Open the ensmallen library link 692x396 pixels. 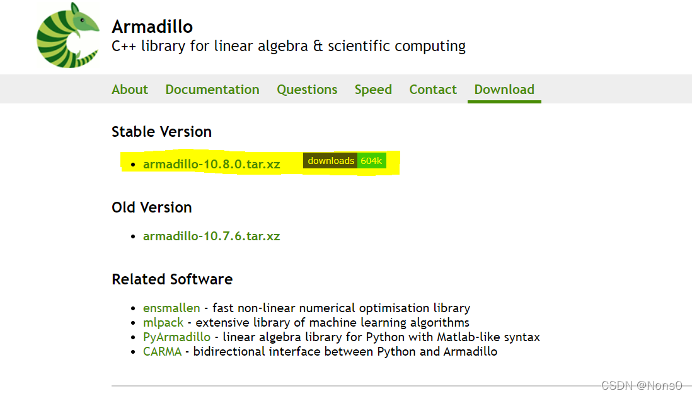pos(171,308)
